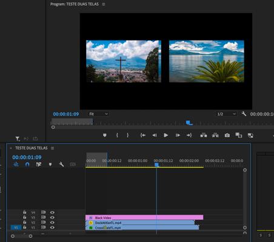This screenshot has height=242, width=274.
Task: Play the TESTE DUAS TELAS sequence
Action: click(x=166, y=135)
